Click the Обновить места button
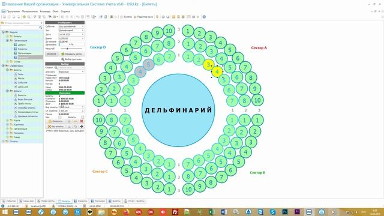Viewport: 384px width, 216px height. (x=71, y=54)
